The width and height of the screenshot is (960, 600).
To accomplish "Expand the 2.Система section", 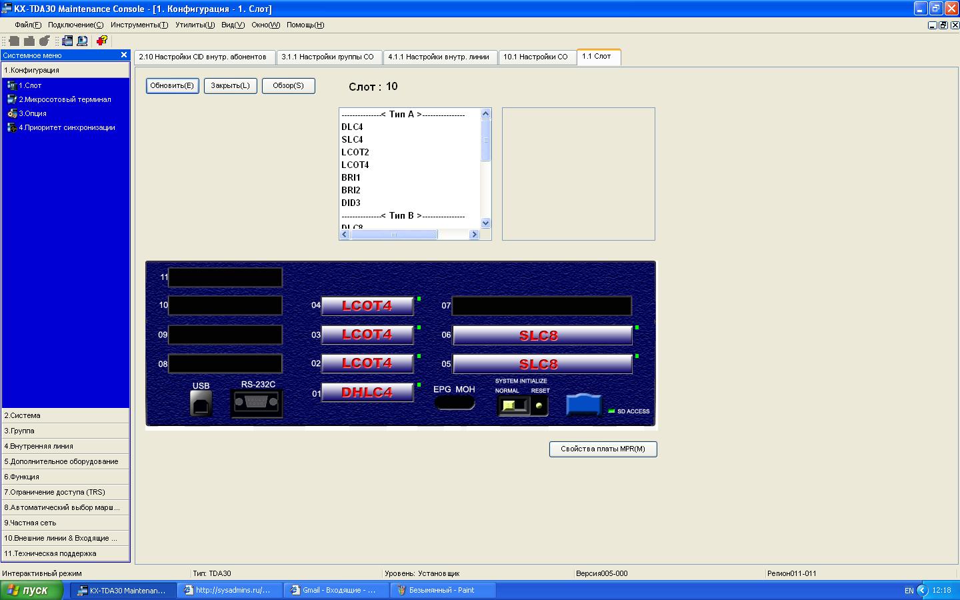I will click(x=65, y=415).
